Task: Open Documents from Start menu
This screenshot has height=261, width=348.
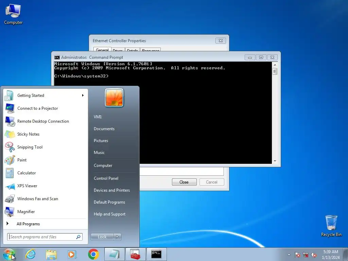Action: click(x=104, y=129)
